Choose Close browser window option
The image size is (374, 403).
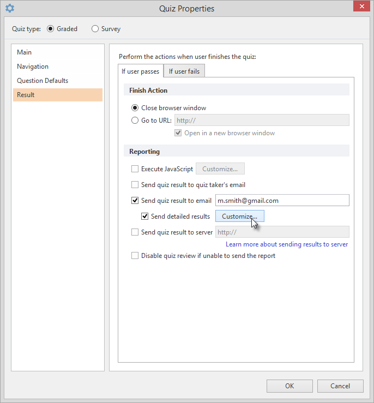[x=135, y=108]
